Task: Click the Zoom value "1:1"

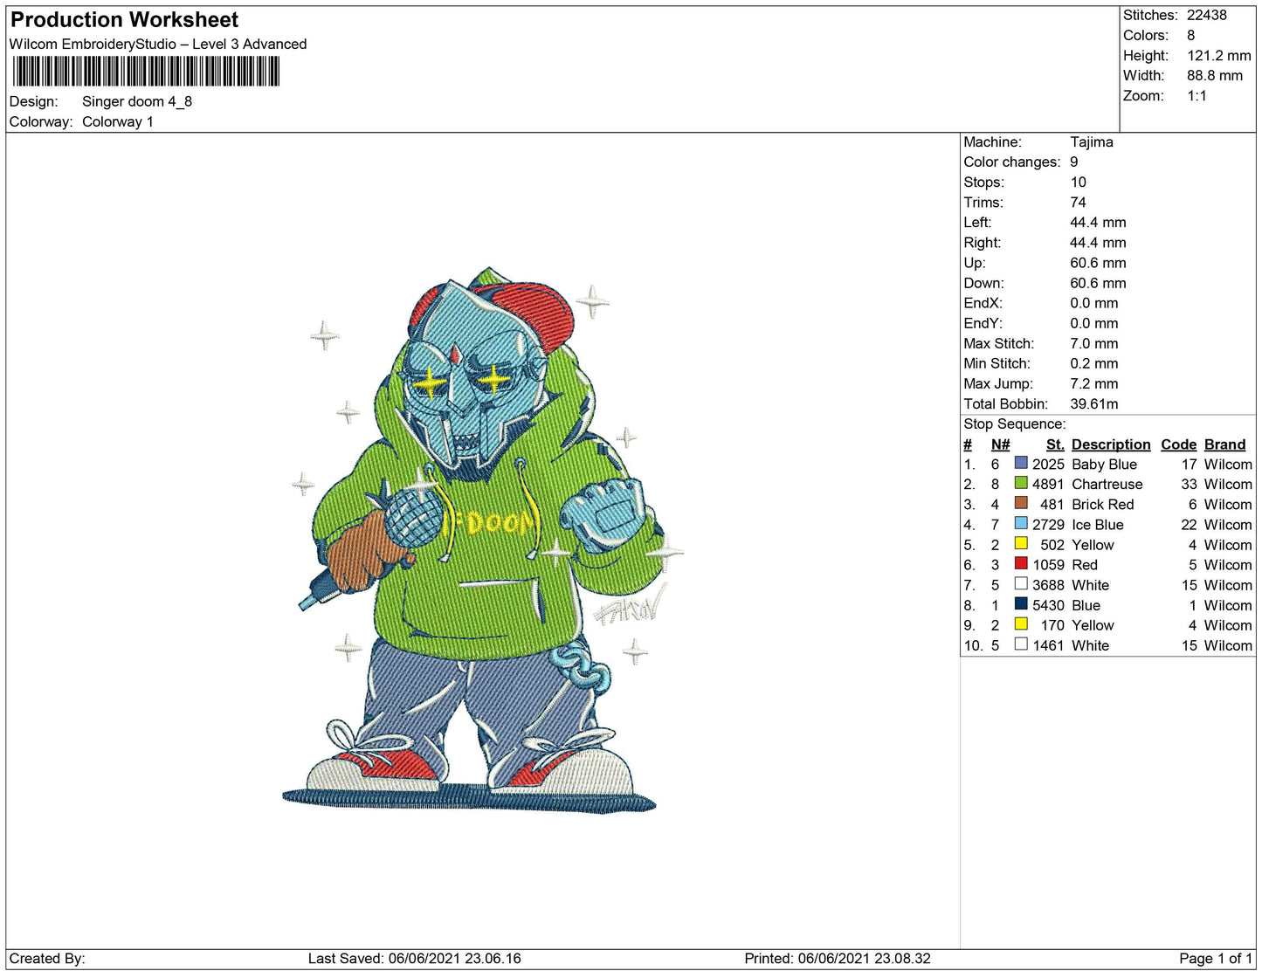Action: pyautogui.click(x=1196, y=95)
